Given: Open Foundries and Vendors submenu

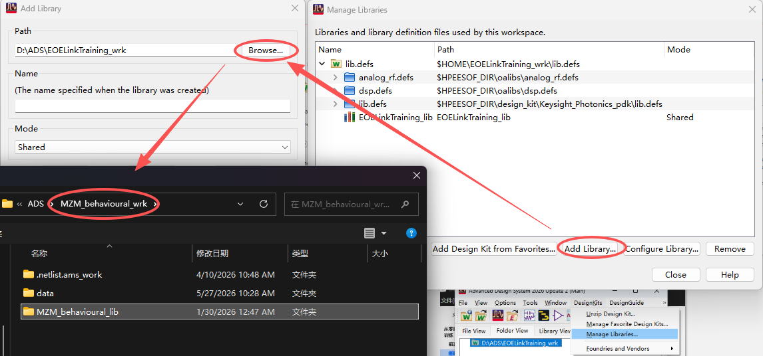Looking at the screenshot, I should tap(625, 348).
